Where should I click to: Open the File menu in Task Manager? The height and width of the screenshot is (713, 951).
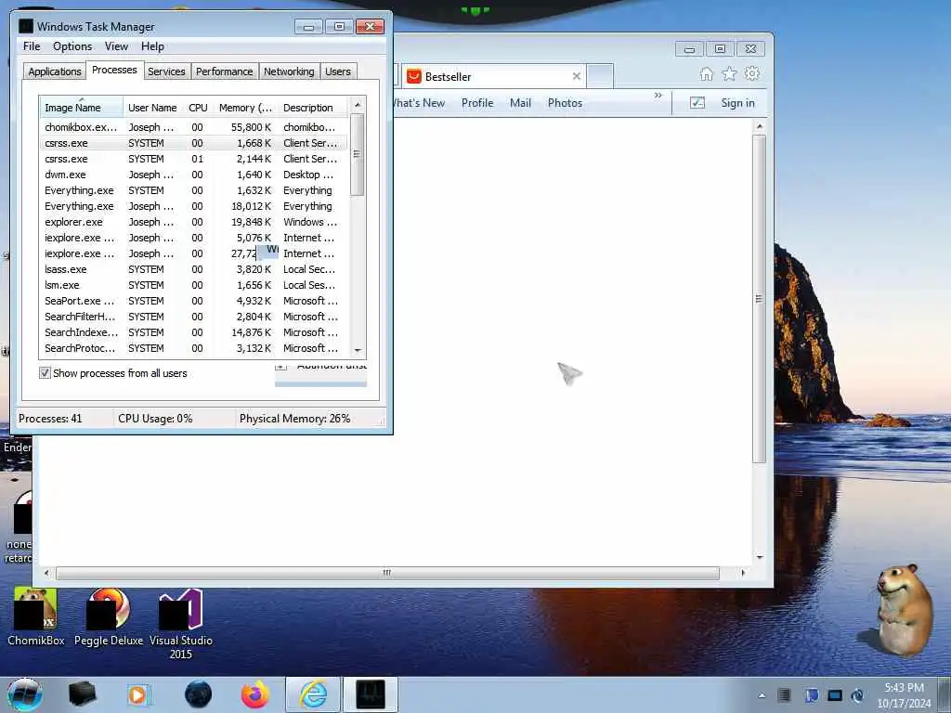pos(32,46)
